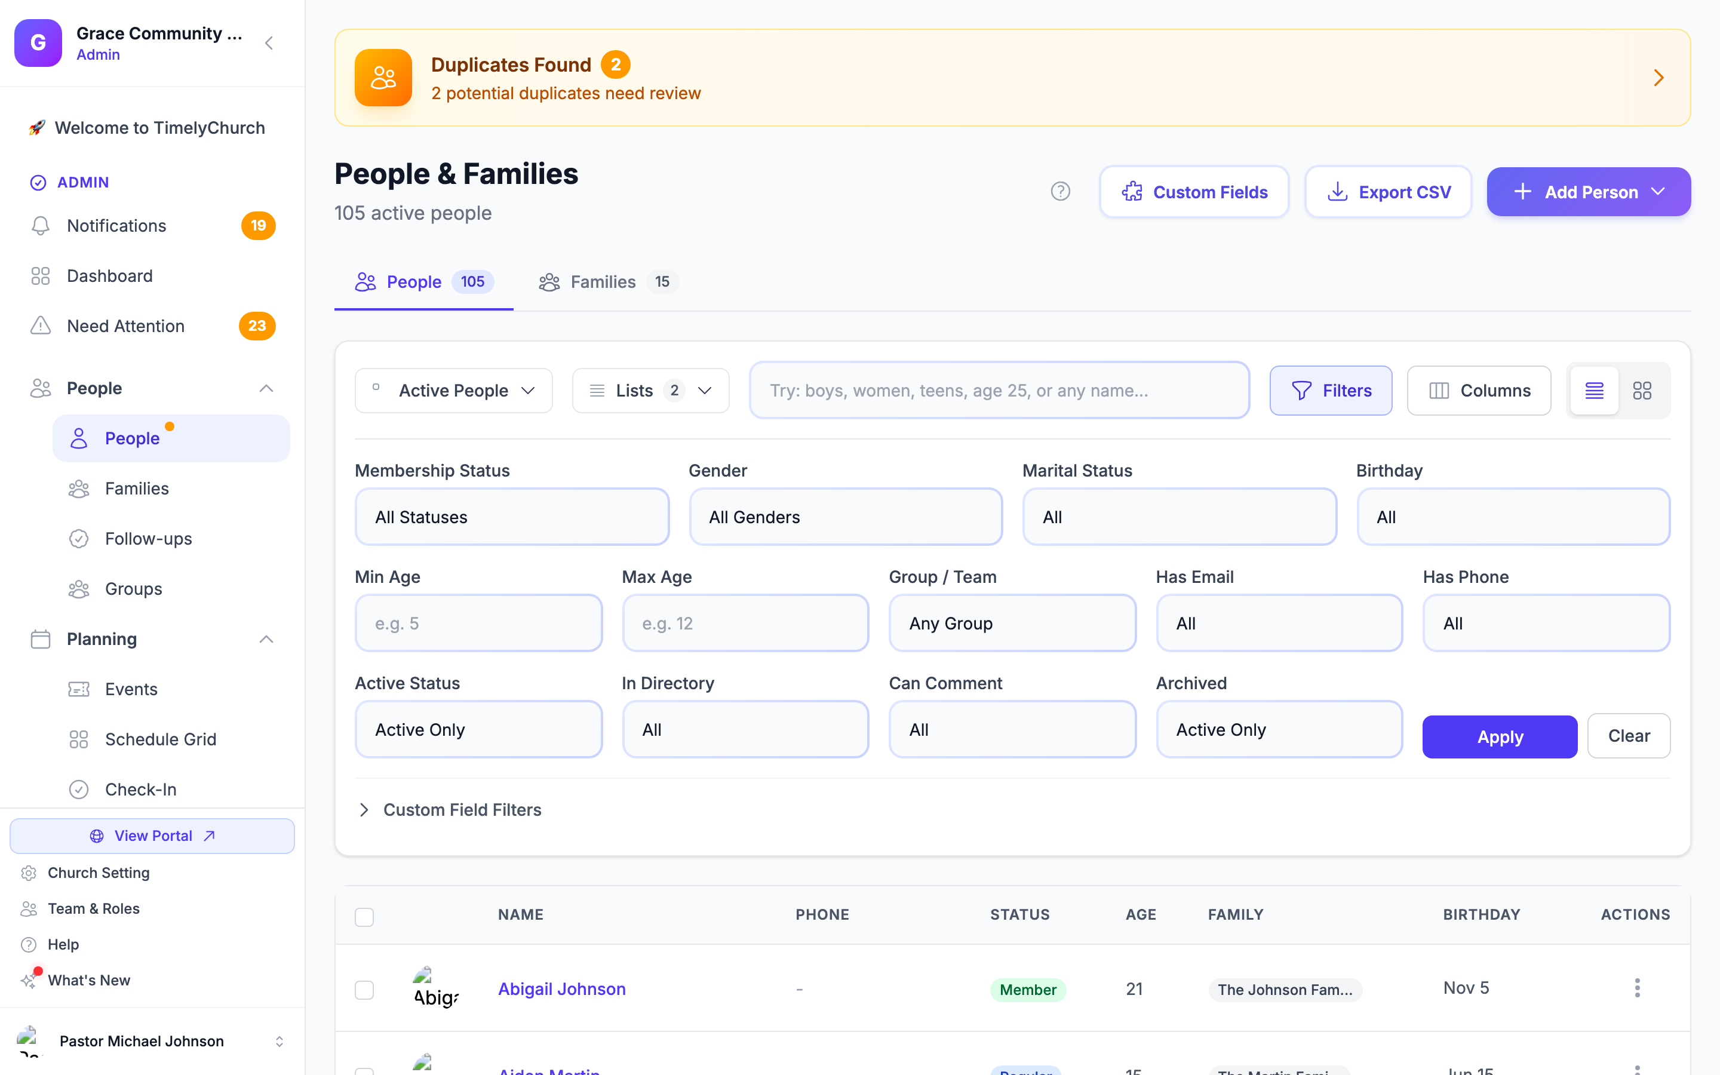
Task: Open Need Attention section
Action: tap(152, 325)
